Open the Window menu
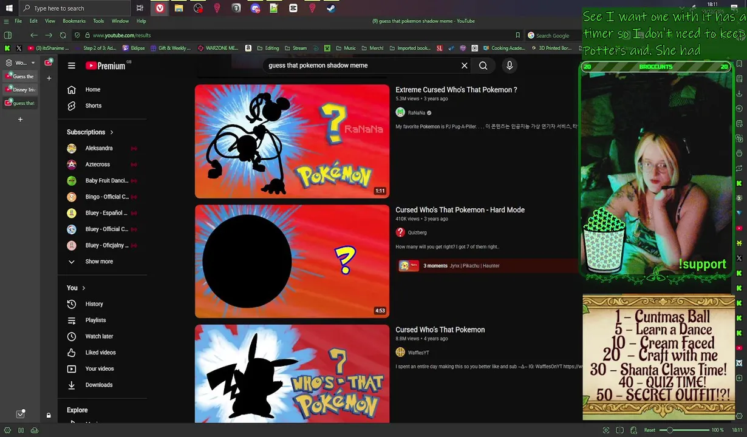The width and height of the screenshot is (747, 437). pyautogui.click(x=120, y=21)
